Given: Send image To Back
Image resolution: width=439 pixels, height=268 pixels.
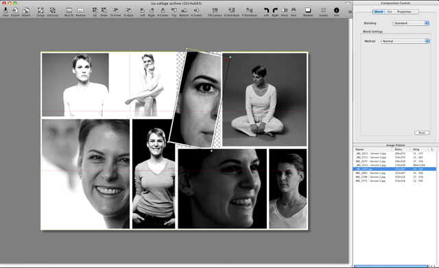Looking at the screenshot, I should [128, 12].
